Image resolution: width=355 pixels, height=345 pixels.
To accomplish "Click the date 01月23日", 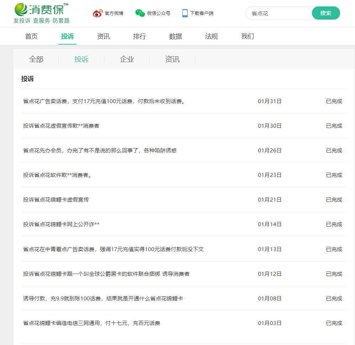I will pos(270,175).
